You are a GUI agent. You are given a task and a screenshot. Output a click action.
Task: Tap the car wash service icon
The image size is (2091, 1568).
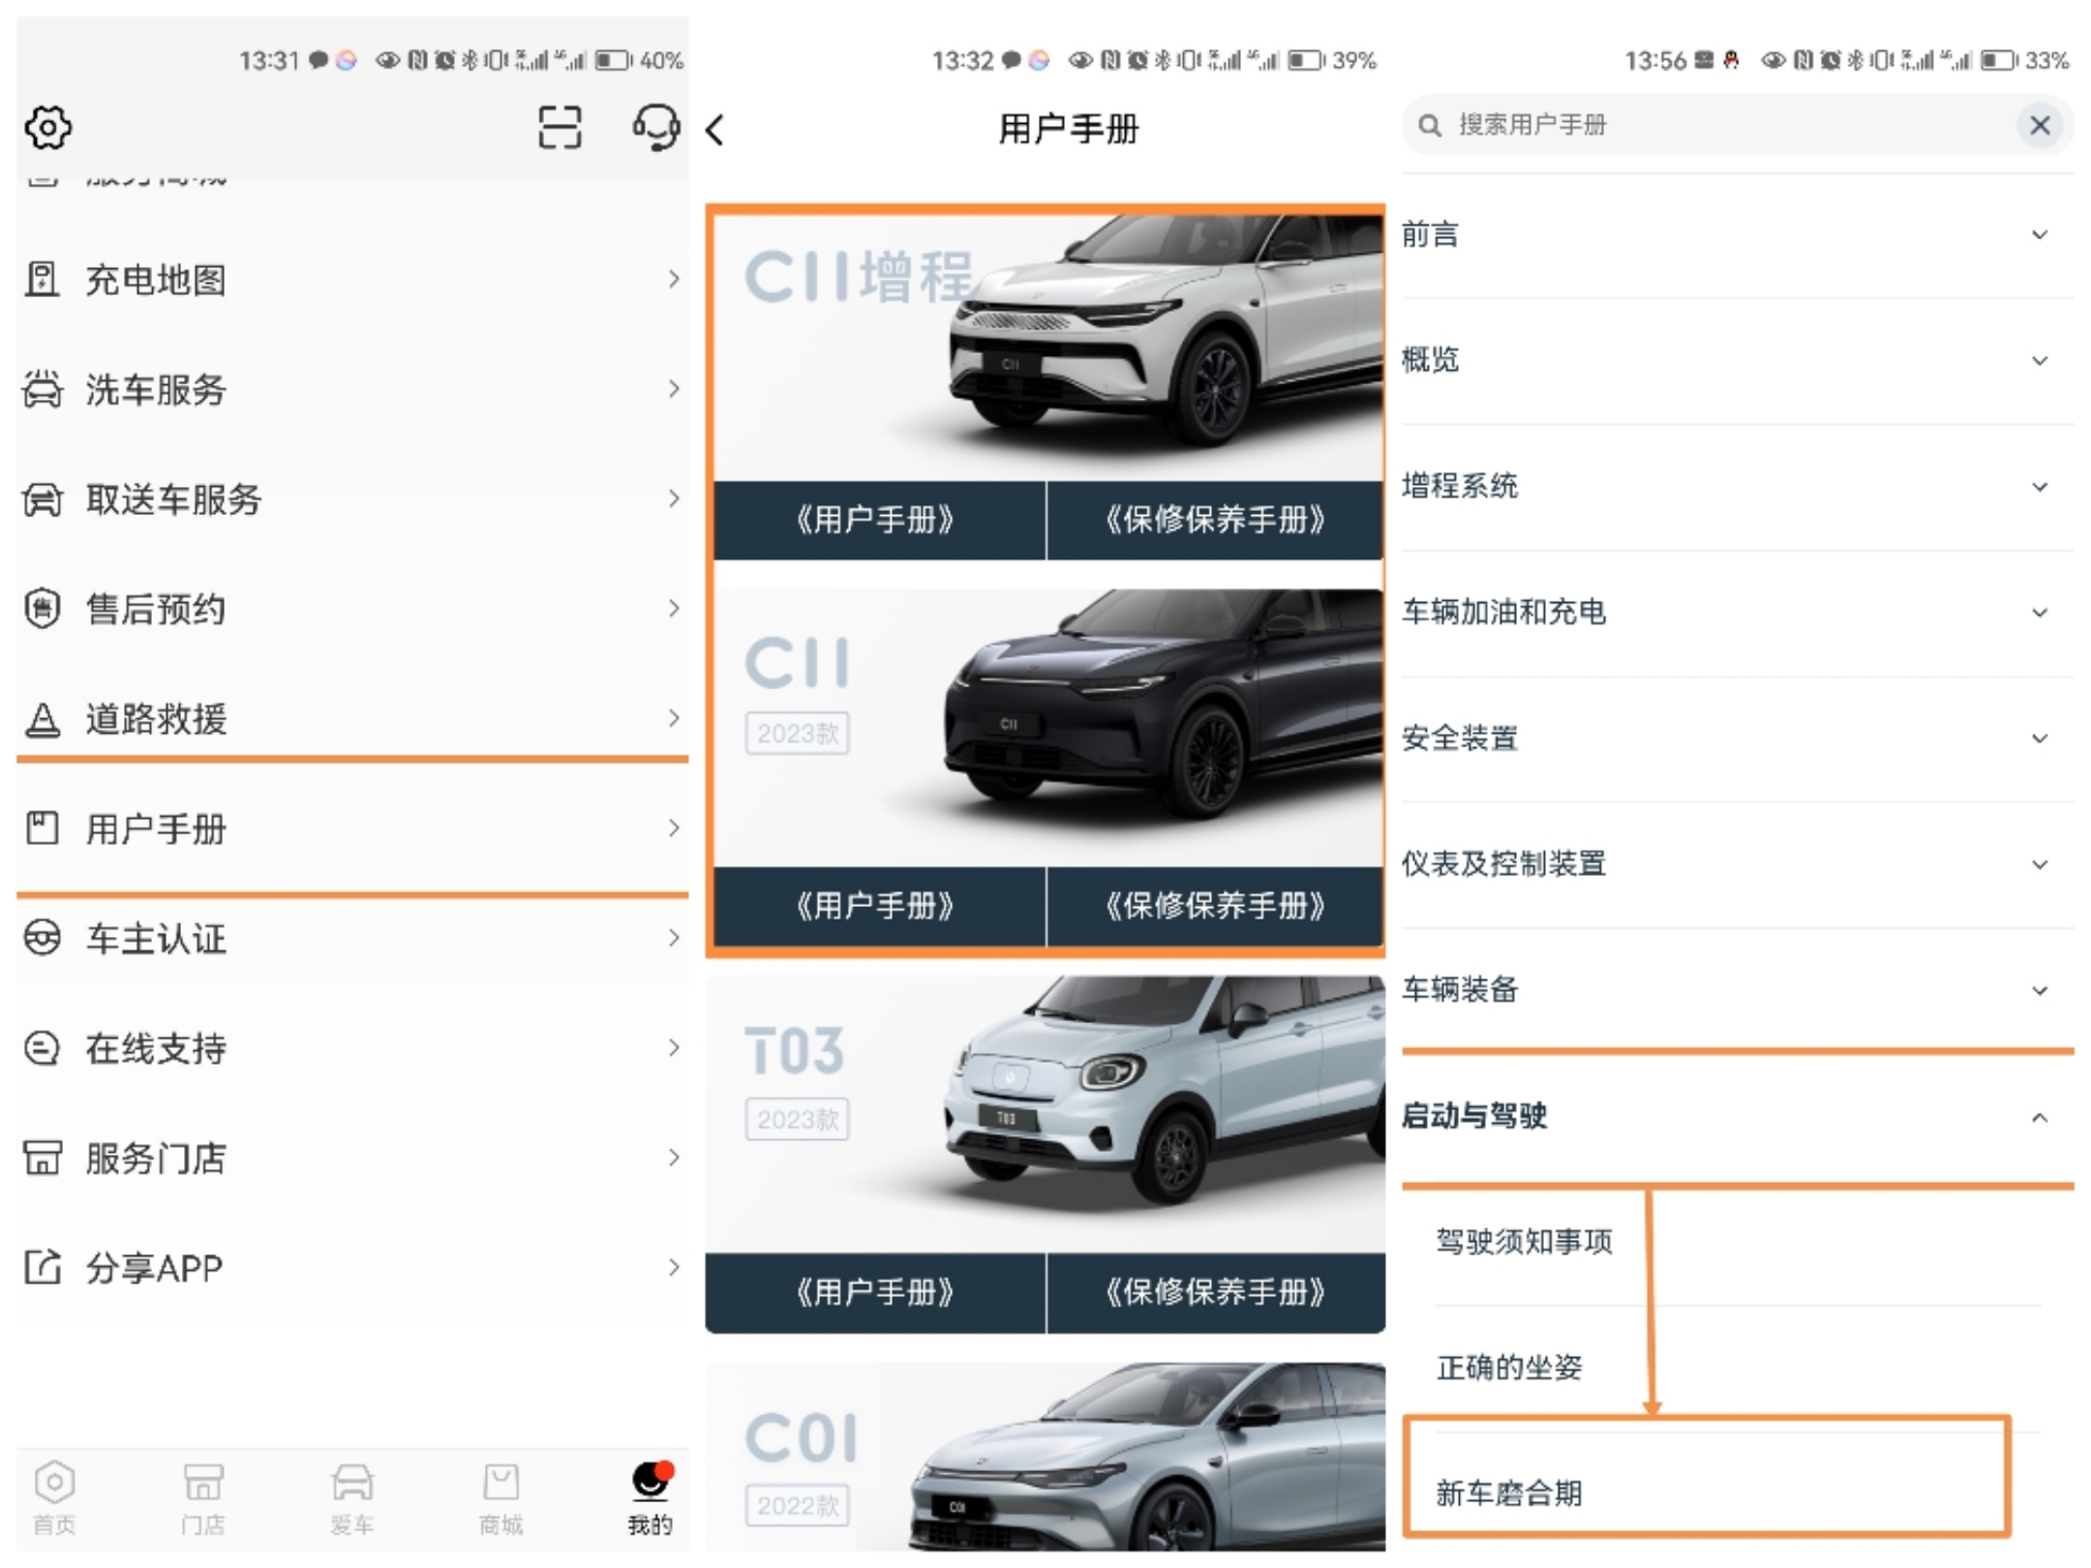point(43,389)
